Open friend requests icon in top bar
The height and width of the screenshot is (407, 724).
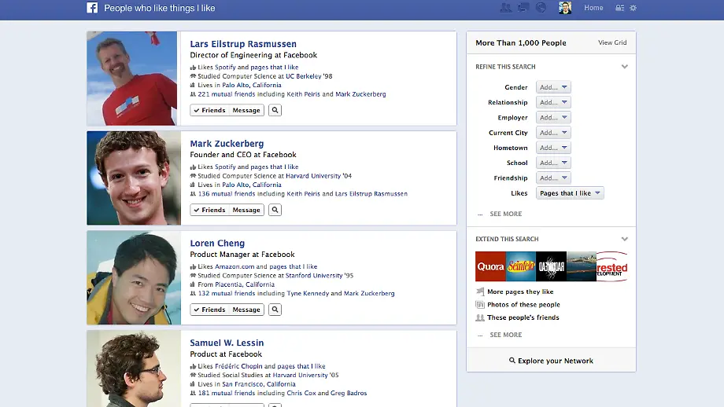(505, 8)
